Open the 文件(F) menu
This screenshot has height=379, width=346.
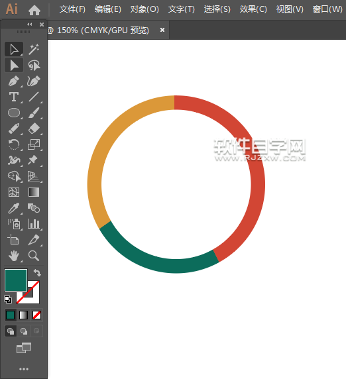coord(72,9)
